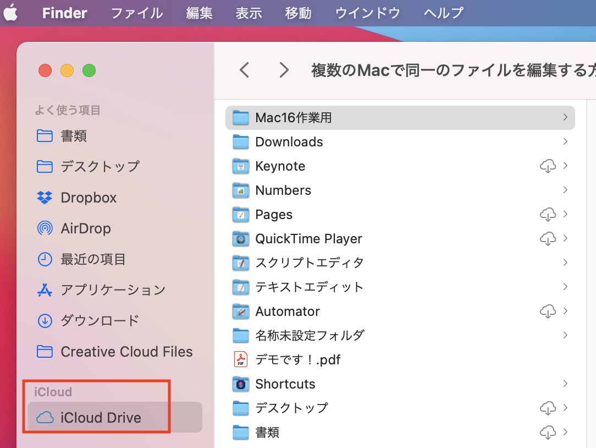Open the ファイル menu
This screenshot has height=448, width=596.
(x=136, y=13)
